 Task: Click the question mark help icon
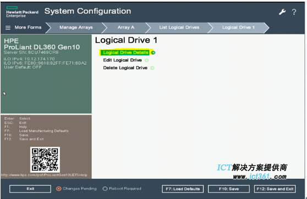pos(294,12)
